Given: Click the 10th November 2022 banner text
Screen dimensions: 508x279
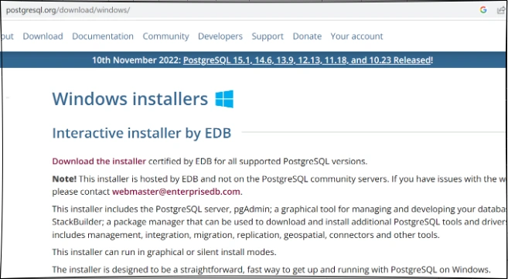Looking at the screenshot, I should tap(136, 60).
